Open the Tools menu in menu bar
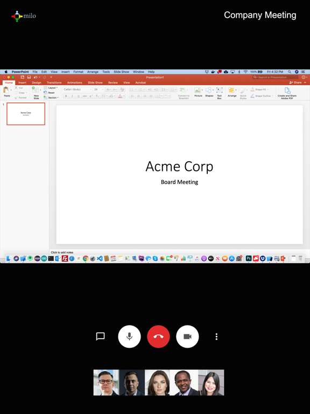Screen dimensions: 310x414 (106, 72)
